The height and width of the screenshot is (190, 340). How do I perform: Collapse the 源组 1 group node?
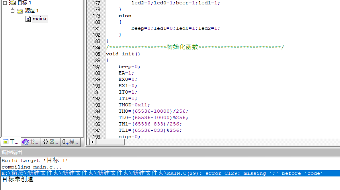click(x=12, y=11)
